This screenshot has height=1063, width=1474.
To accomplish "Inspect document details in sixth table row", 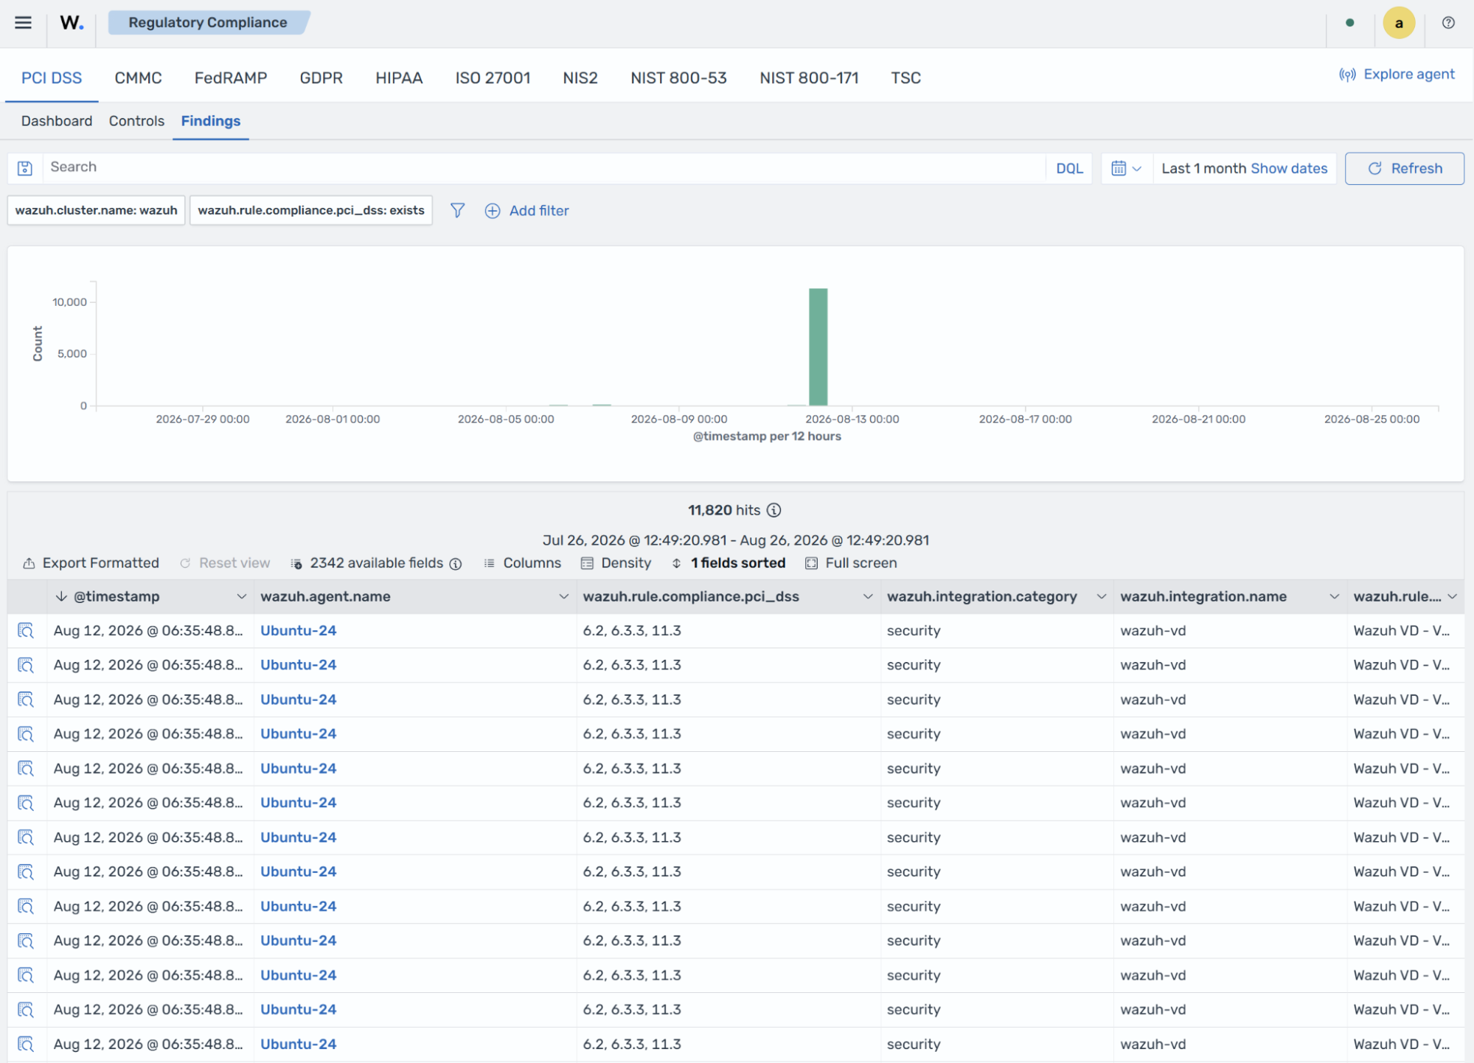I will click(x=26, y=803).
